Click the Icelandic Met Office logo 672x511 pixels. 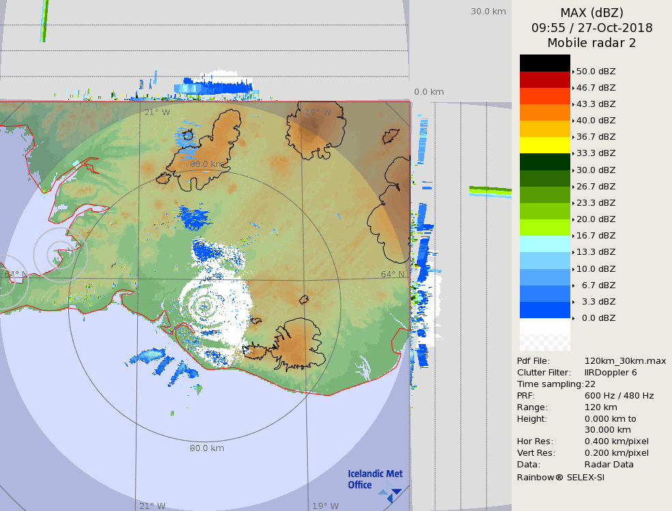pyautogui.click(x=374, y=482)
